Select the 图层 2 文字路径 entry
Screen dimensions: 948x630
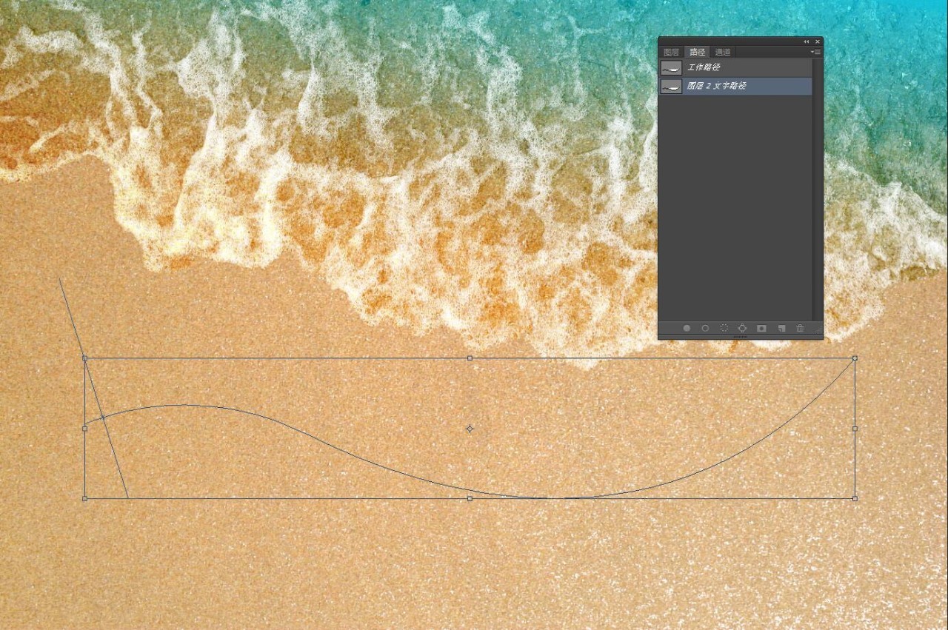[741, 86]
